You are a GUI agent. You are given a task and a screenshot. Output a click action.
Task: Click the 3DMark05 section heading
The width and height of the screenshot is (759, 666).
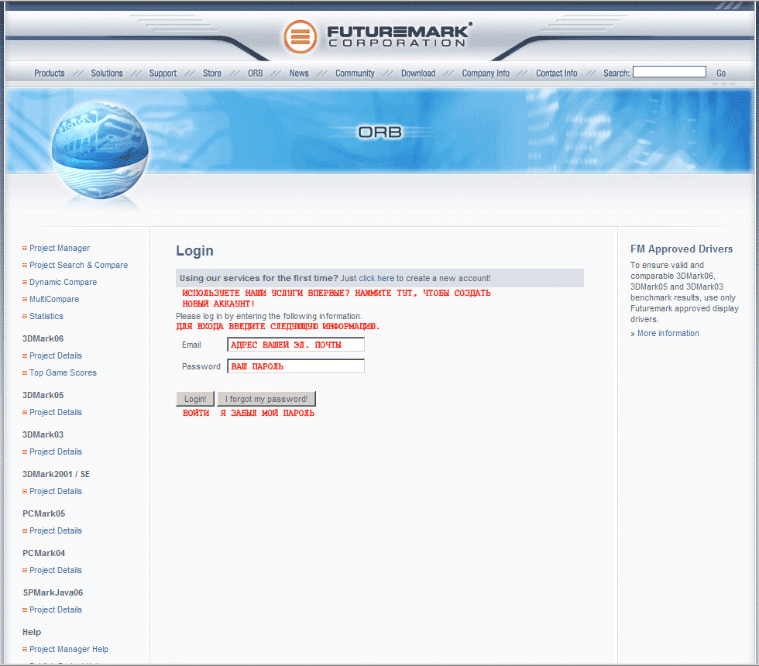(x=43, y=395)
